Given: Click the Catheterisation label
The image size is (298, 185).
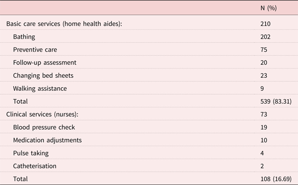Looking at the screenshot, I should [34, 166].
